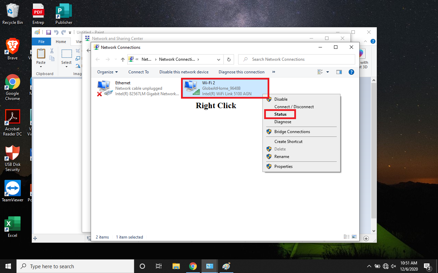
Task: Choose Disable in the context menu
Action: 302,99
